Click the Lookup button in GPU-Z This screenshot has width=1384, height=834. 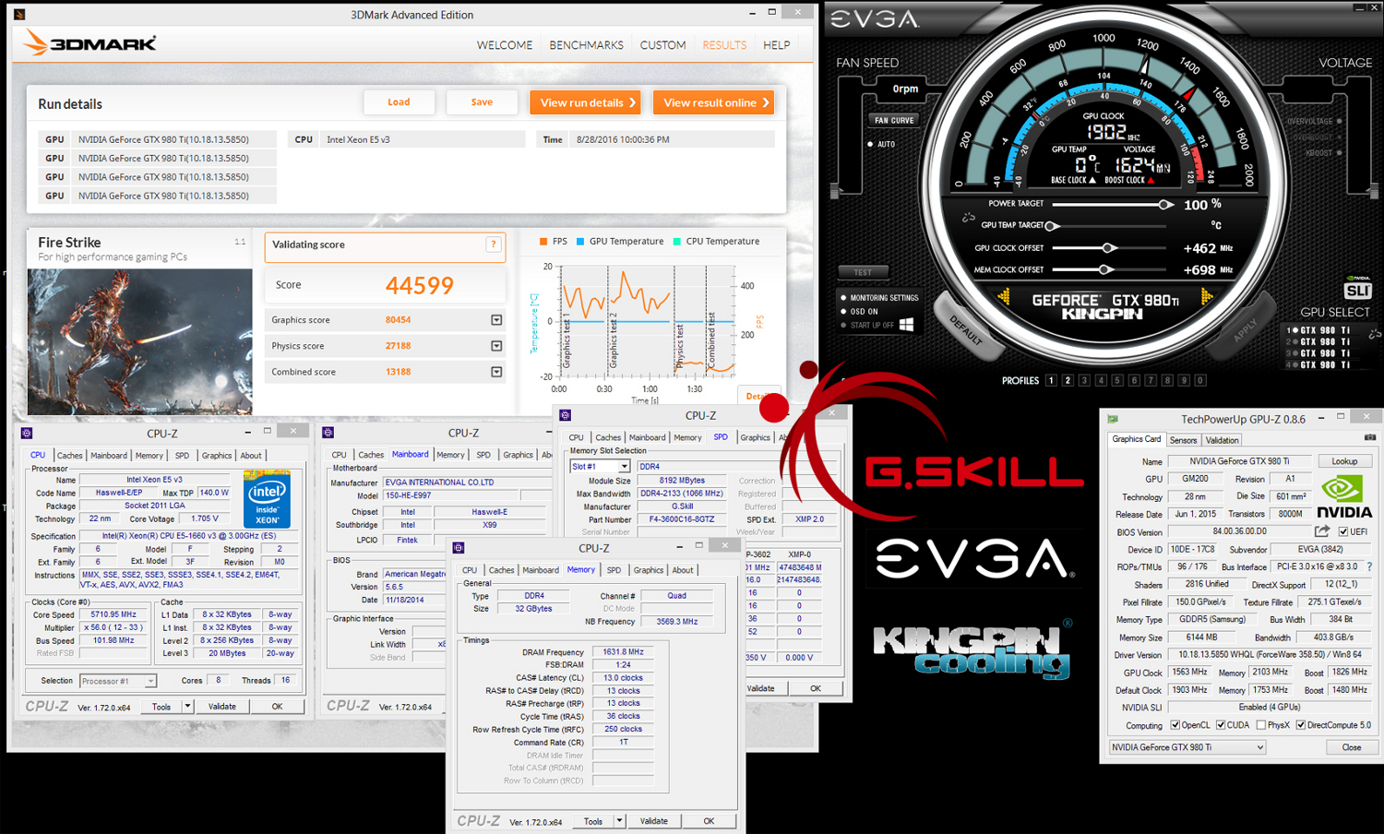pyautogui.click(x=1344, y=461)
